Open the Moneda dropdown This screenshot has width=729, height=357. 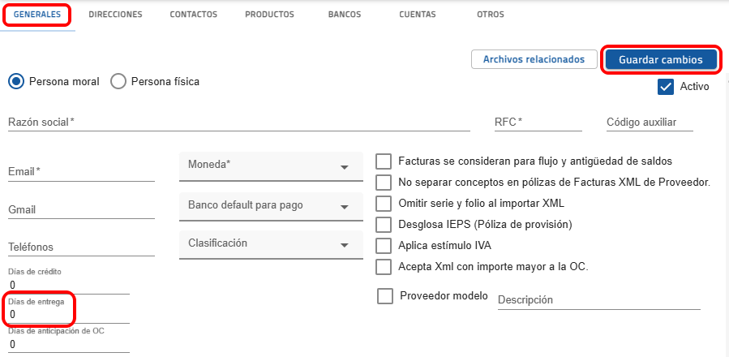pyautogui.click(x=266, y=166)
